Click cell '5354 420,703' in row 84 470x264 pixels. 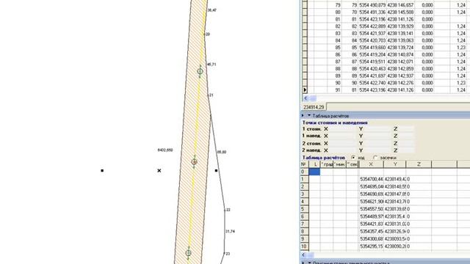(x=372, y=40)
